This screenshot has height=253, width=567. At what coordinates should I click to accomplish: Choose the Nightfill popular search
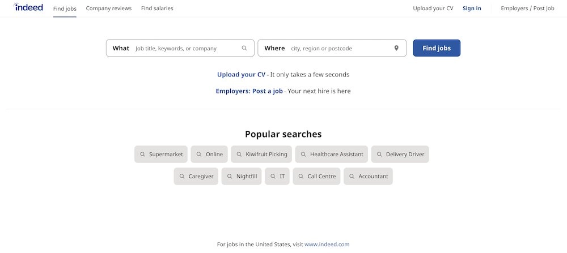pyautogui.click(x=242, y=176)
